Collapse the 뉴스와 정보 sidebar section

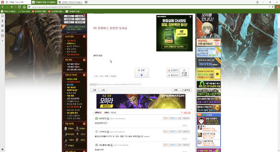click(x=84, y=36)
